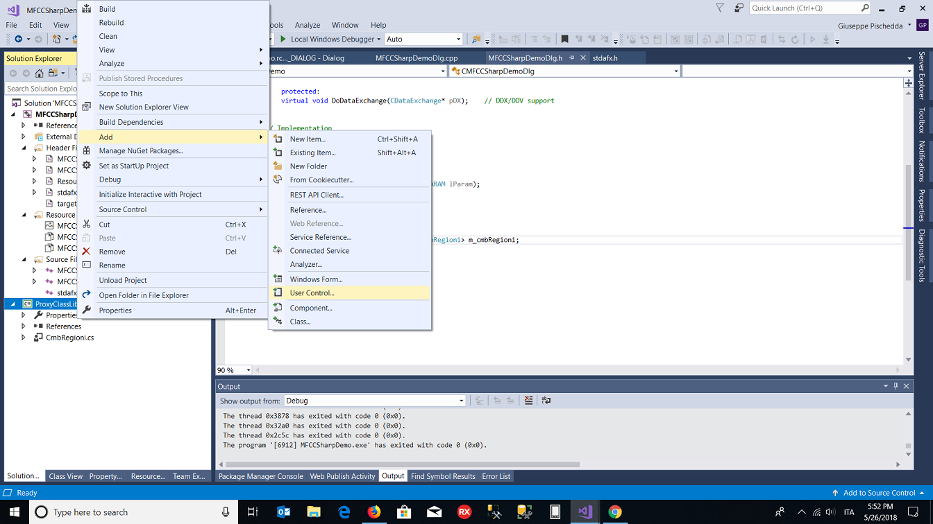This screenshot has width=933, height=524.
Task: Click Properties in the context menu
Action: (173, 311)
